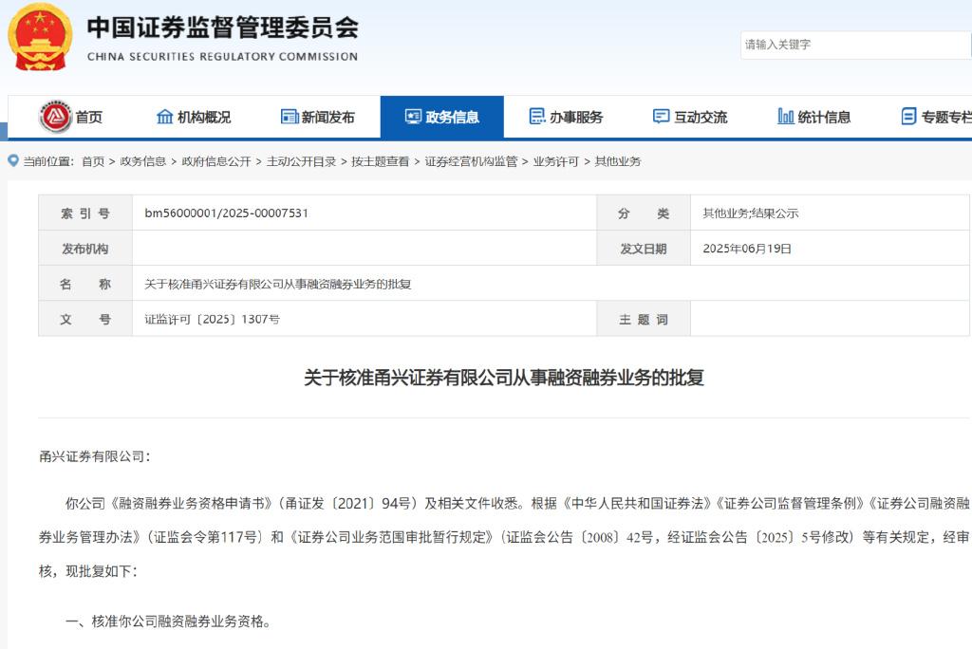Go to 业务许可 in the breadcrumb
The width and height of the screenshot is (972, 649).
(555, 161)
